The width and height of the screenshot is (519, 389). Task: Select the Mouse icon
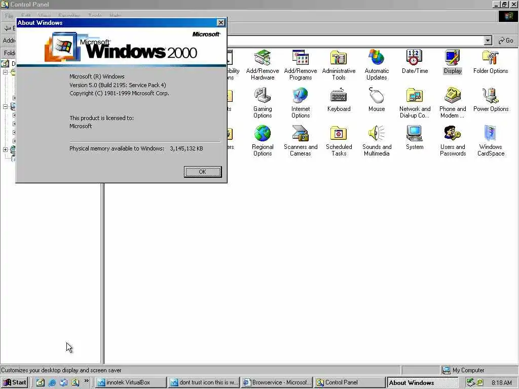pyautogui.click(x=377, y=100)
